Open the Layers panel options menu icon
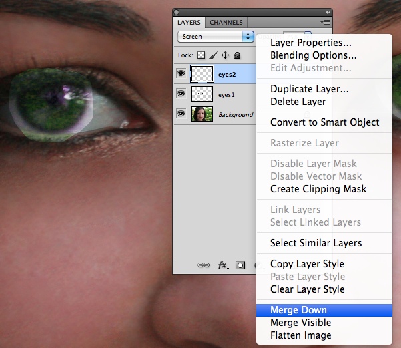Screen dimensions: 401x348 [x=326, y=23]
